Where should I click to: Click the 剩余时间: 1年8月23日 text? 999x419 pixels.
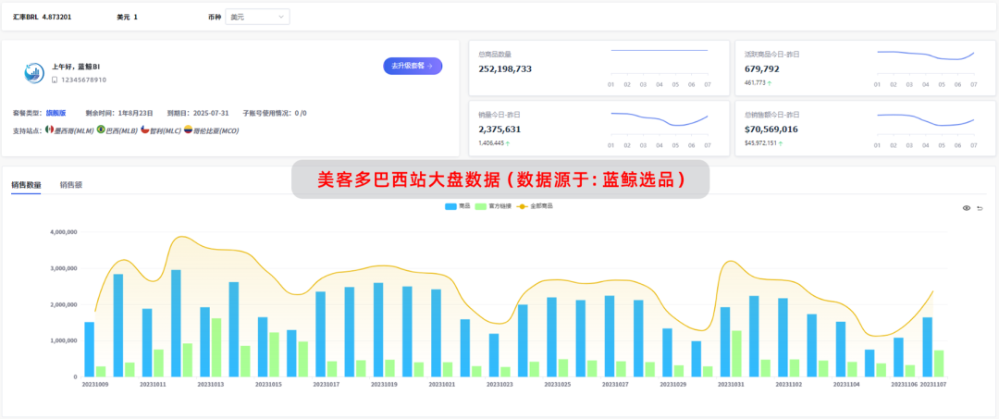coord(119,113)
